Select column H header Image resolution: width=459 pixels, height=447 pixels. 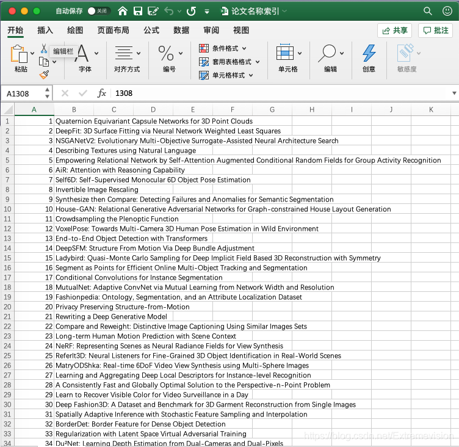tap(312, 109)
